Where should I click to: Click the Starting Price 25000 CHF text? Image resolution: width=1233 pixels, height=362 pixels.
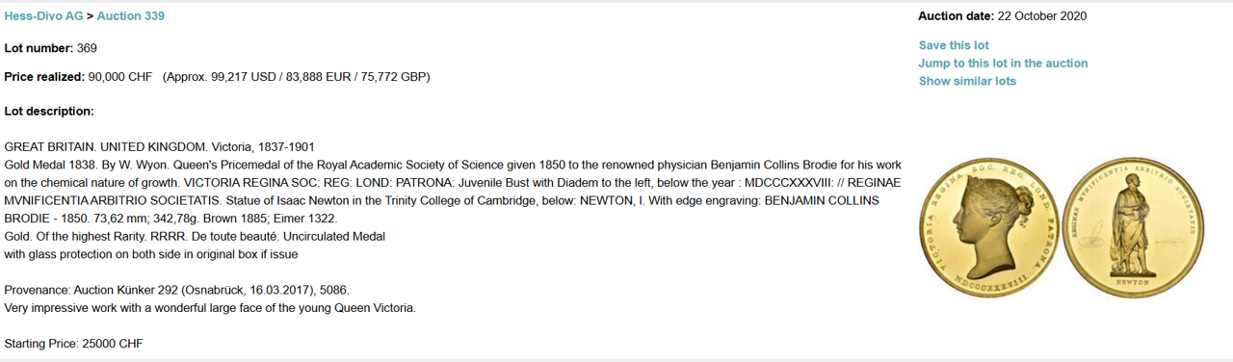(x=74, y=344)
